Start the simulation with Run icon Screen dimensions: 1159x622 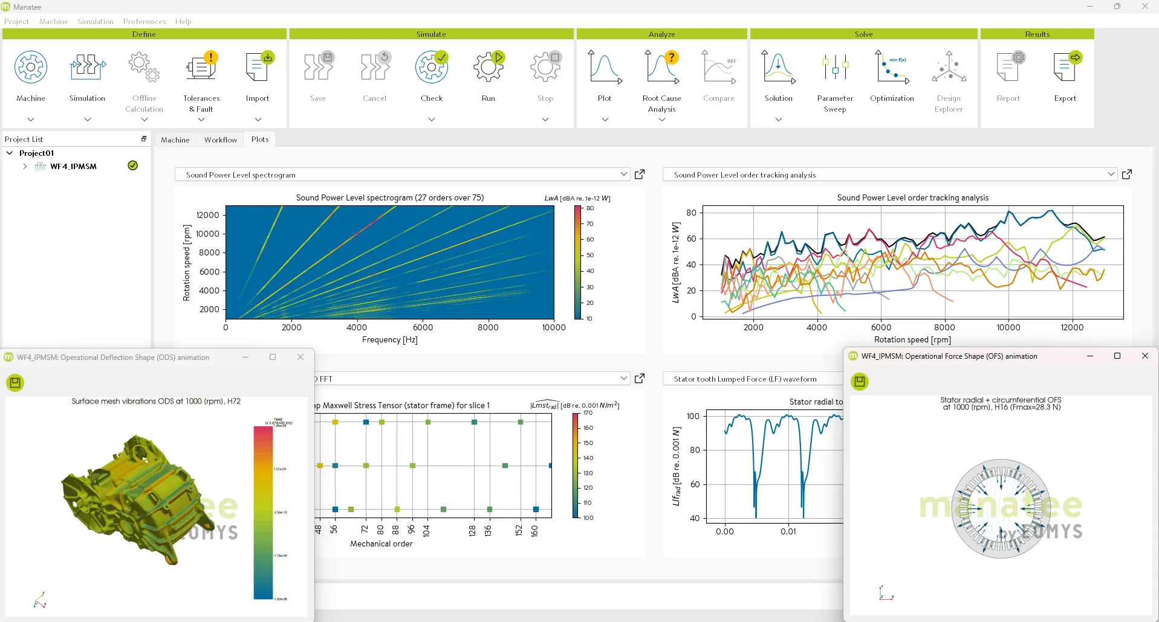(489, 67)
